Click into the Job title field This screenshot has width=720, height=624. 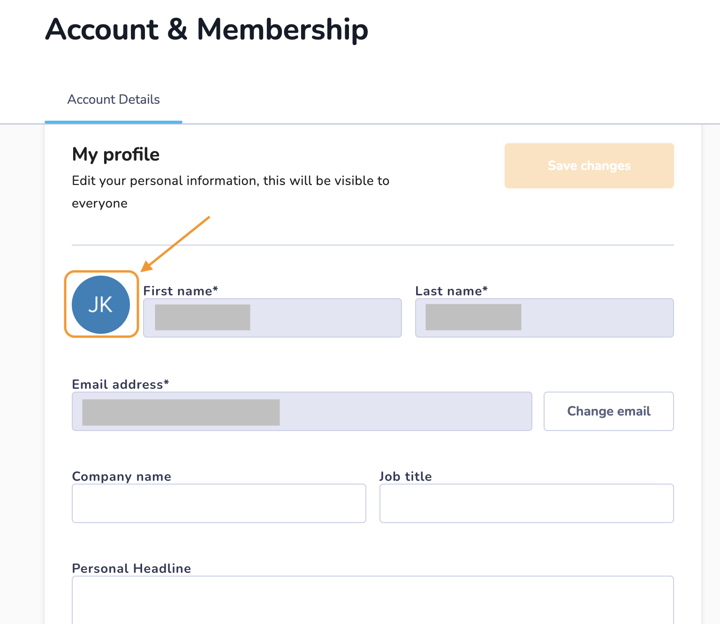(527, 503)
